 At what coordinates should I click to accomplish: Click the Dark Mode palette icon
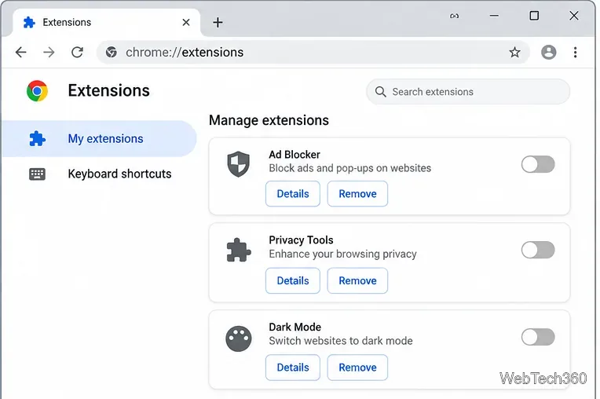[x=239, y=339]
